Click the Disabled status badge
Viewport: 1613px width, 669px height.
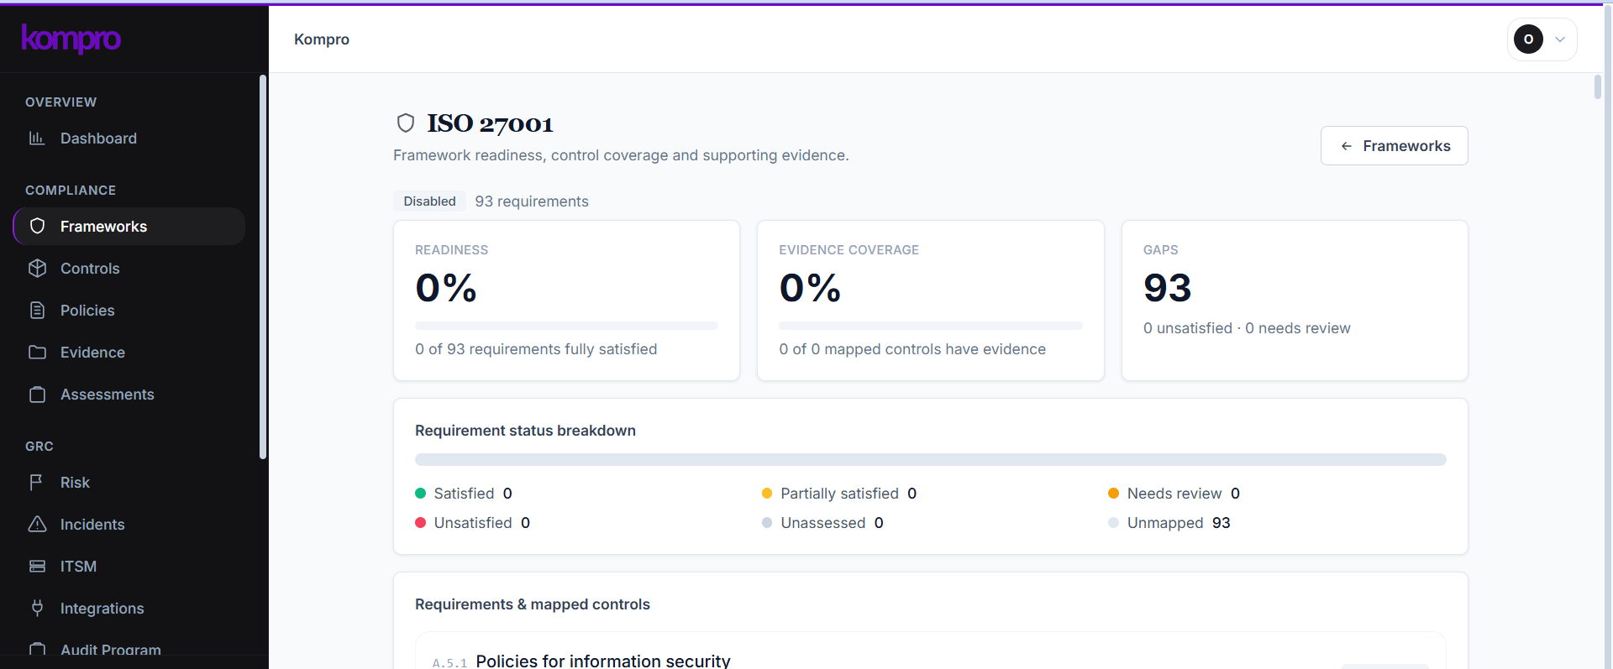pos(429,201)
